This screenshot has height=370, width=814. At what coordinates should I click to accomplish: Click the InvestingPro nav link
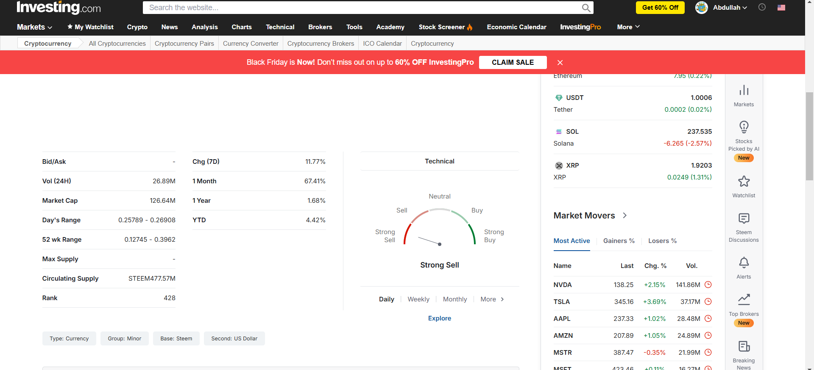coord(580,27)
